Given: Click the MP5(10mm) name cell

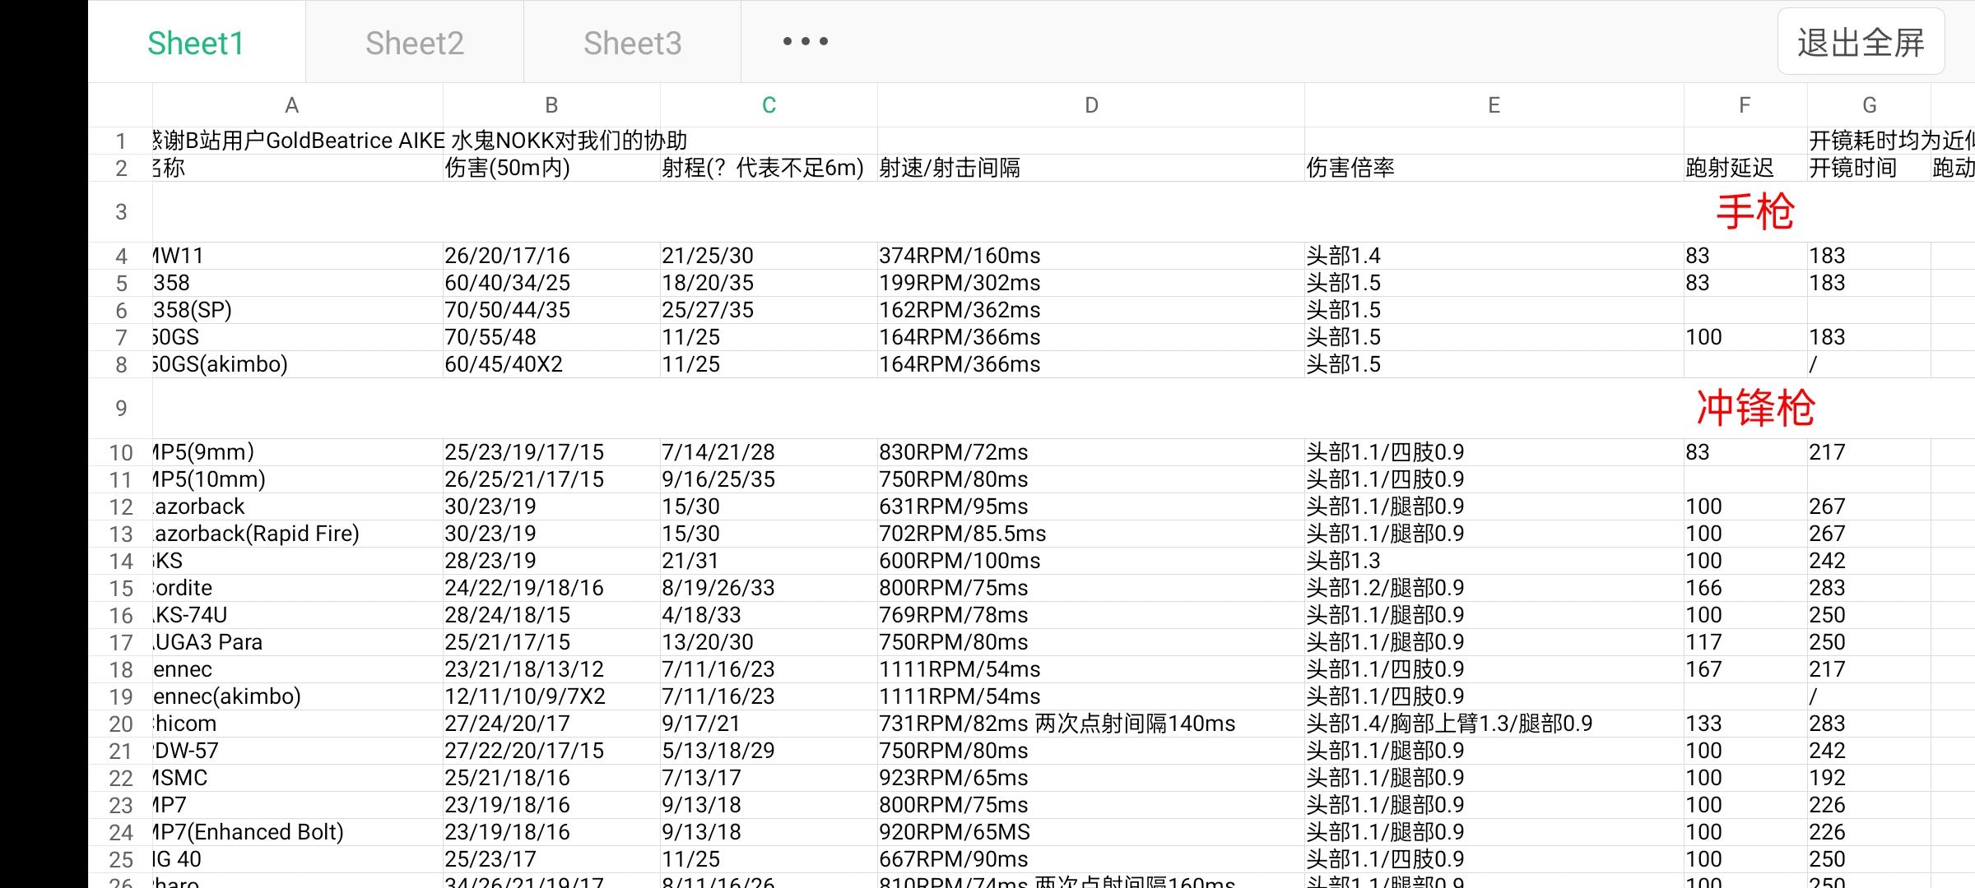Looking at the screenshot, I should click(298, 479).
